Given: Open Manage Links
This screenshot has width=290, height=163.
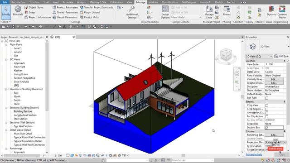Looking at the screenshot, I should pyautogui.click(x=209, y=12).
